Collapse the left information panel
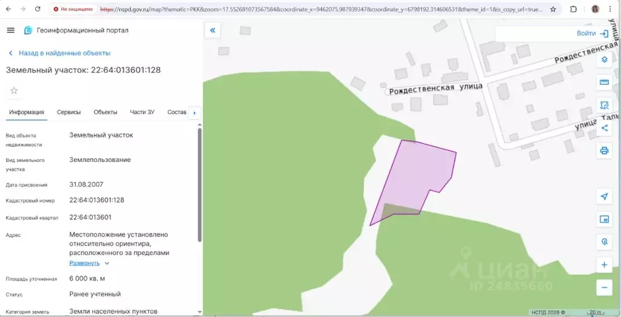This screenshot has height=317, width=621. (212, 30)
